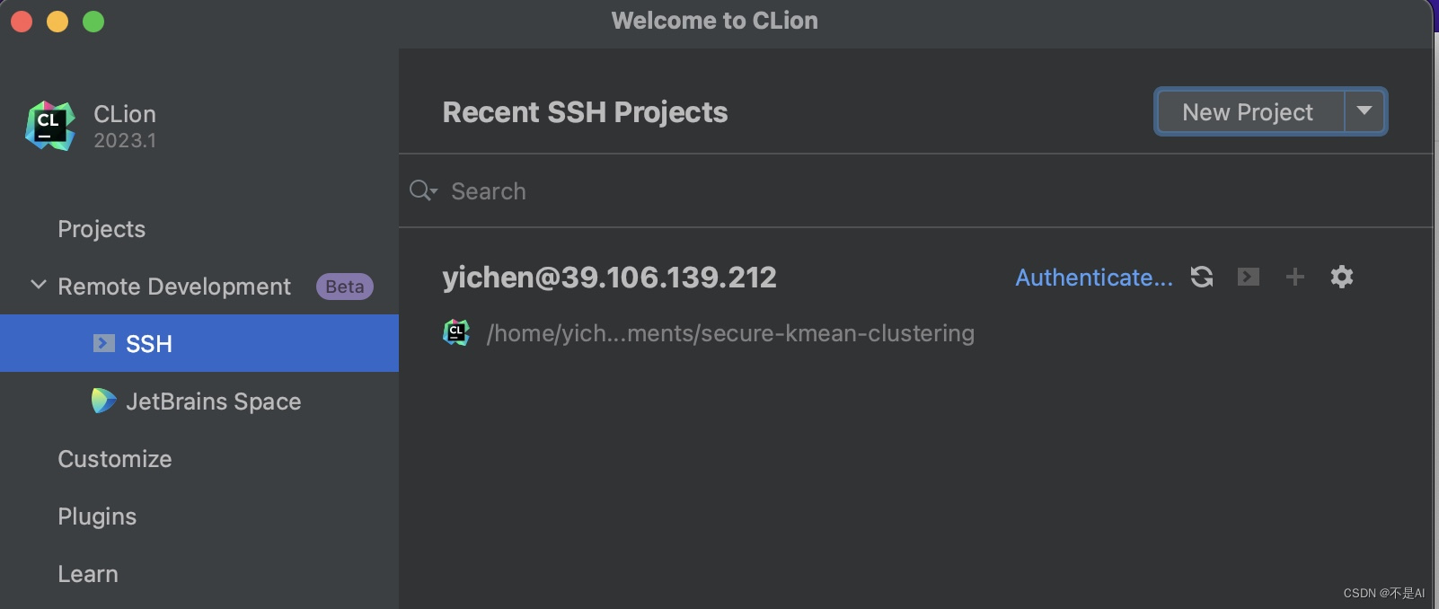The image size is (1439, 609).
Task: Refresh the SSH project list
Action: click(1201, 277)
